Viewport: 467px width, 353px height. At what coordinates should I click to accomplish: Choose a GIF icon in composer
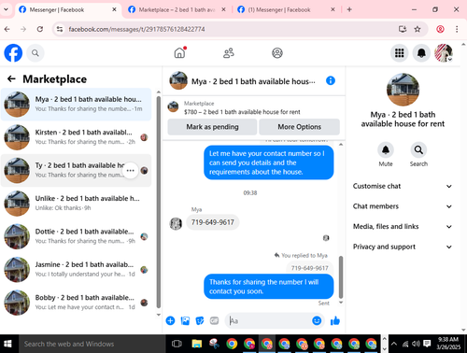tap(214, 320)
